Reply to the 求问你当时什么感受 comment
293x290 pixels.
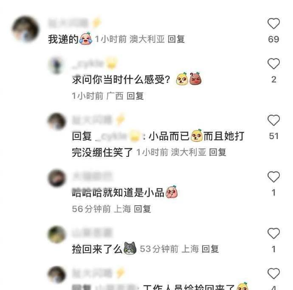tap(135, 96)
